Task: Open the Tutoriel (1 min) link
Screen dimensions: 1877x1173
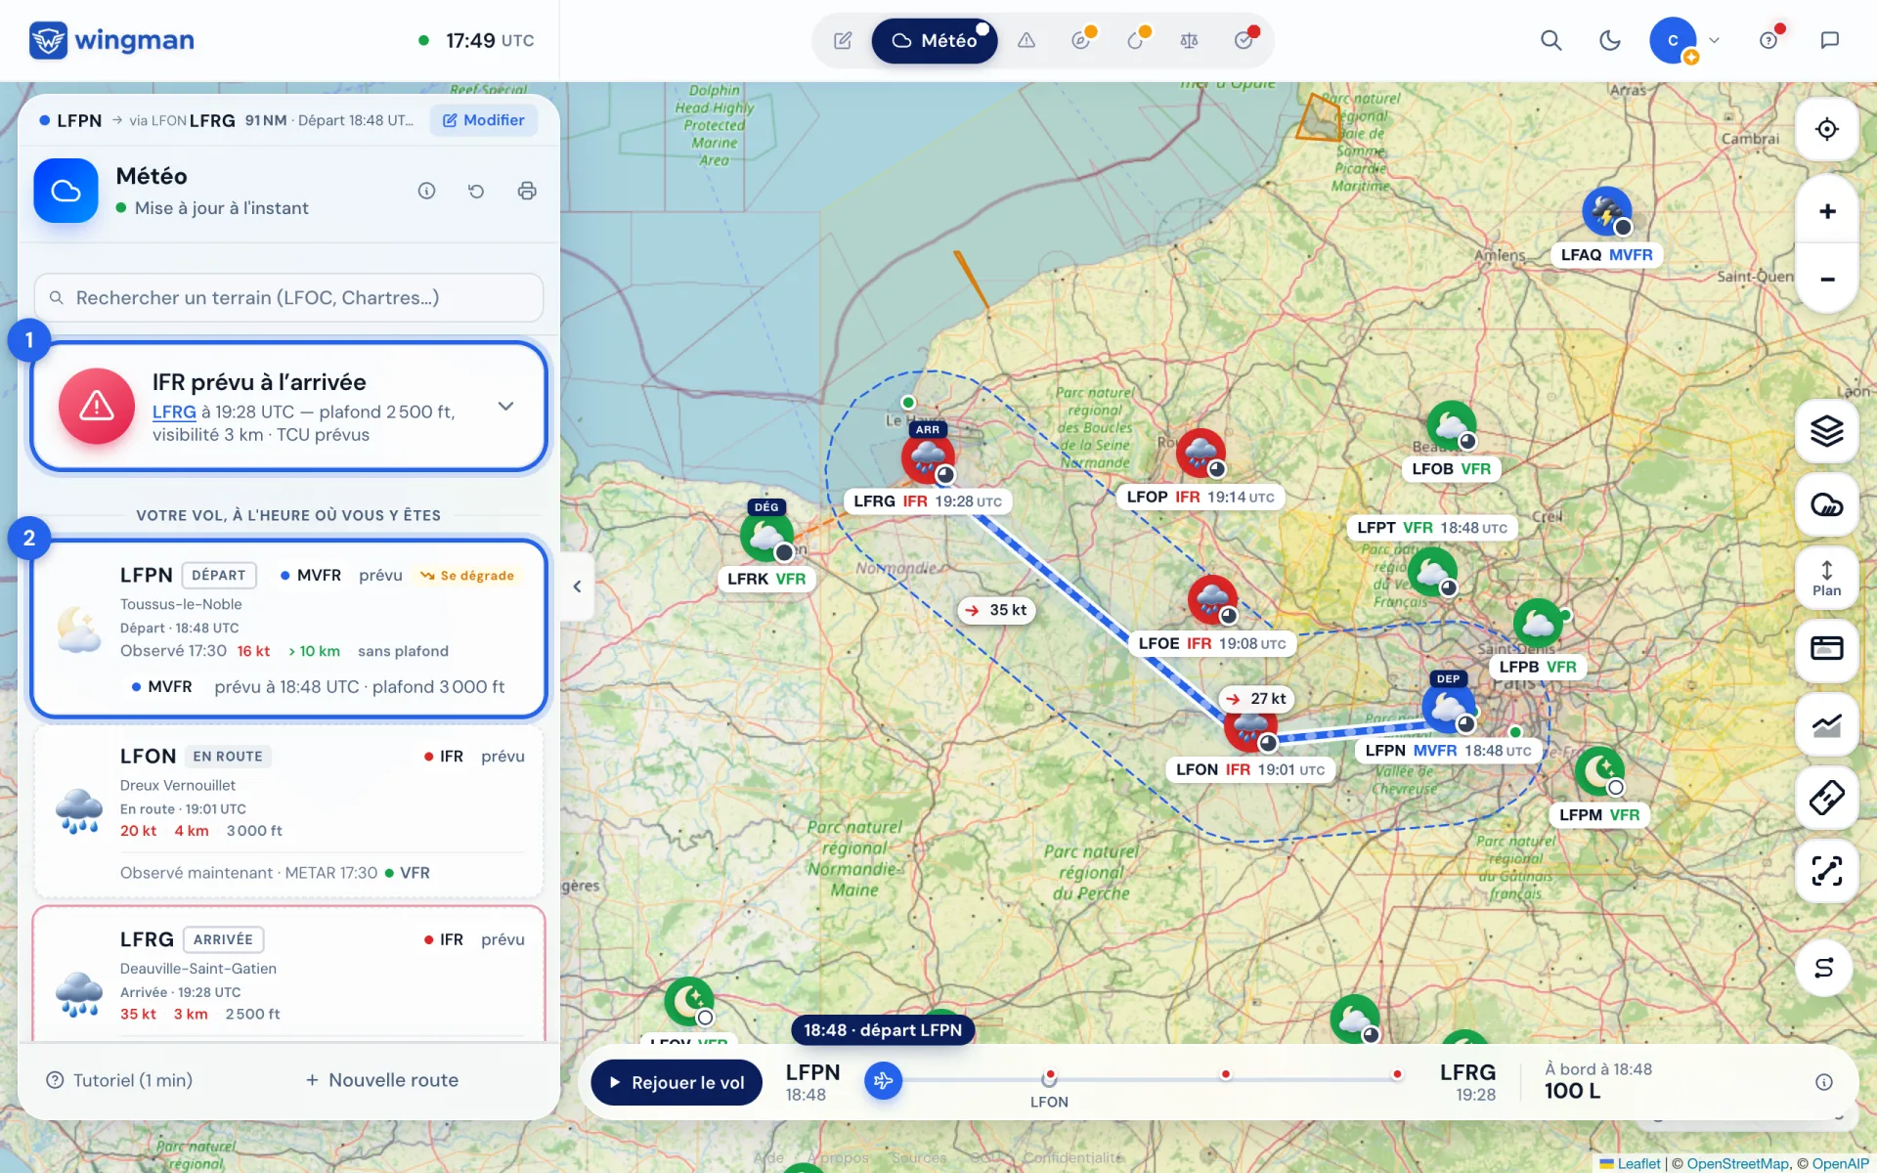Action: click(119, 1080)
